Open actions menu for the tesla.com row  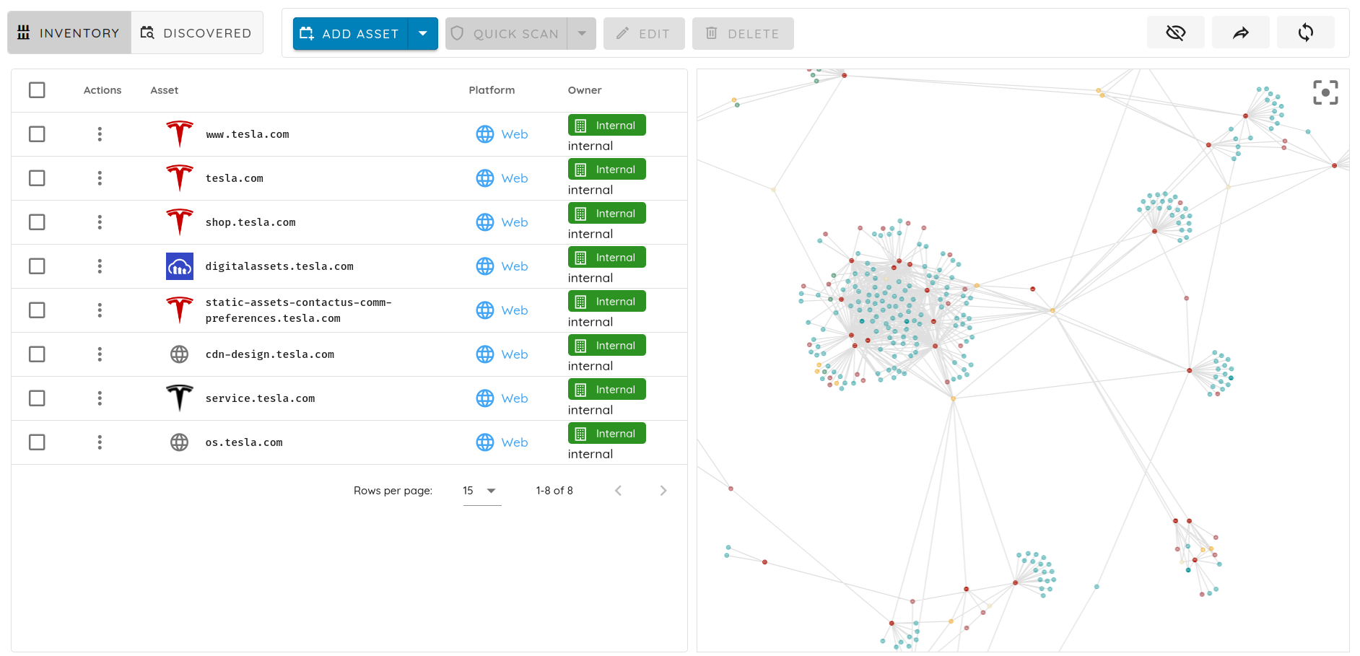(100, 178)
